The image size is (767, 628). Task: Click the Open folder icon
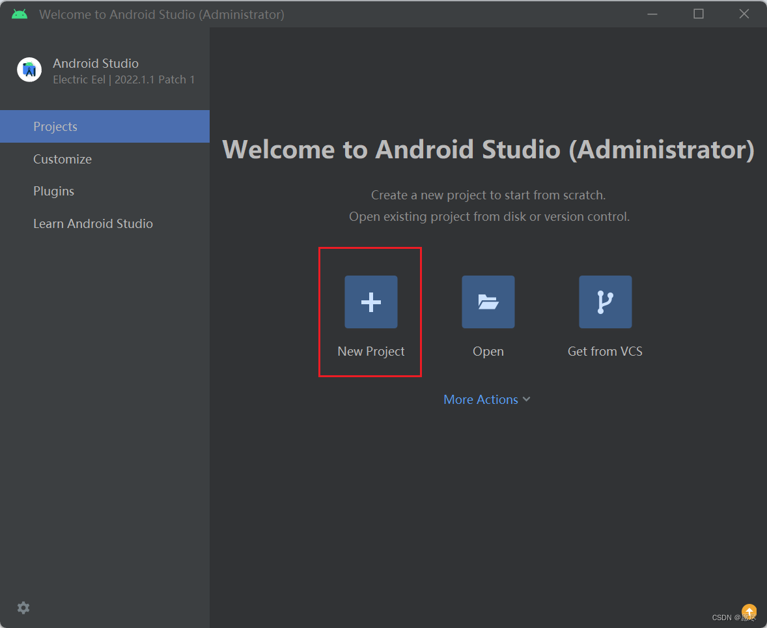pos(488,302)
